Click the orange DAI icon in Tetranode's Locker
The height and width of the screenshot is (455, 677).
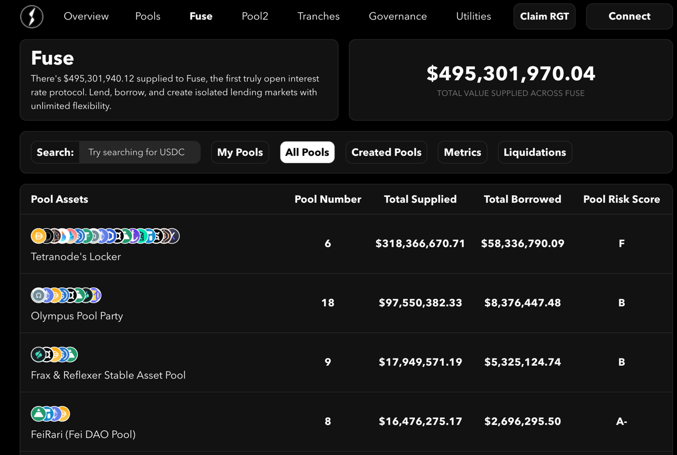[x=38, y=236]
